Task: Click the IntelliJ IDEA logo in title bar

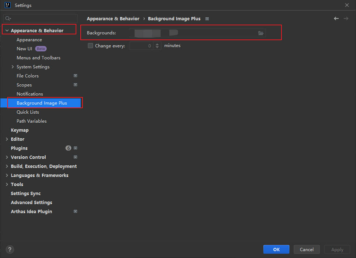Action: click(x=8, y=5)
